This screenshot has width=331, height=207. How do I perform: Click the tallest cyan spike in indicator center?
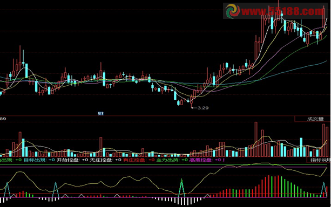click(x=181, y=188)
